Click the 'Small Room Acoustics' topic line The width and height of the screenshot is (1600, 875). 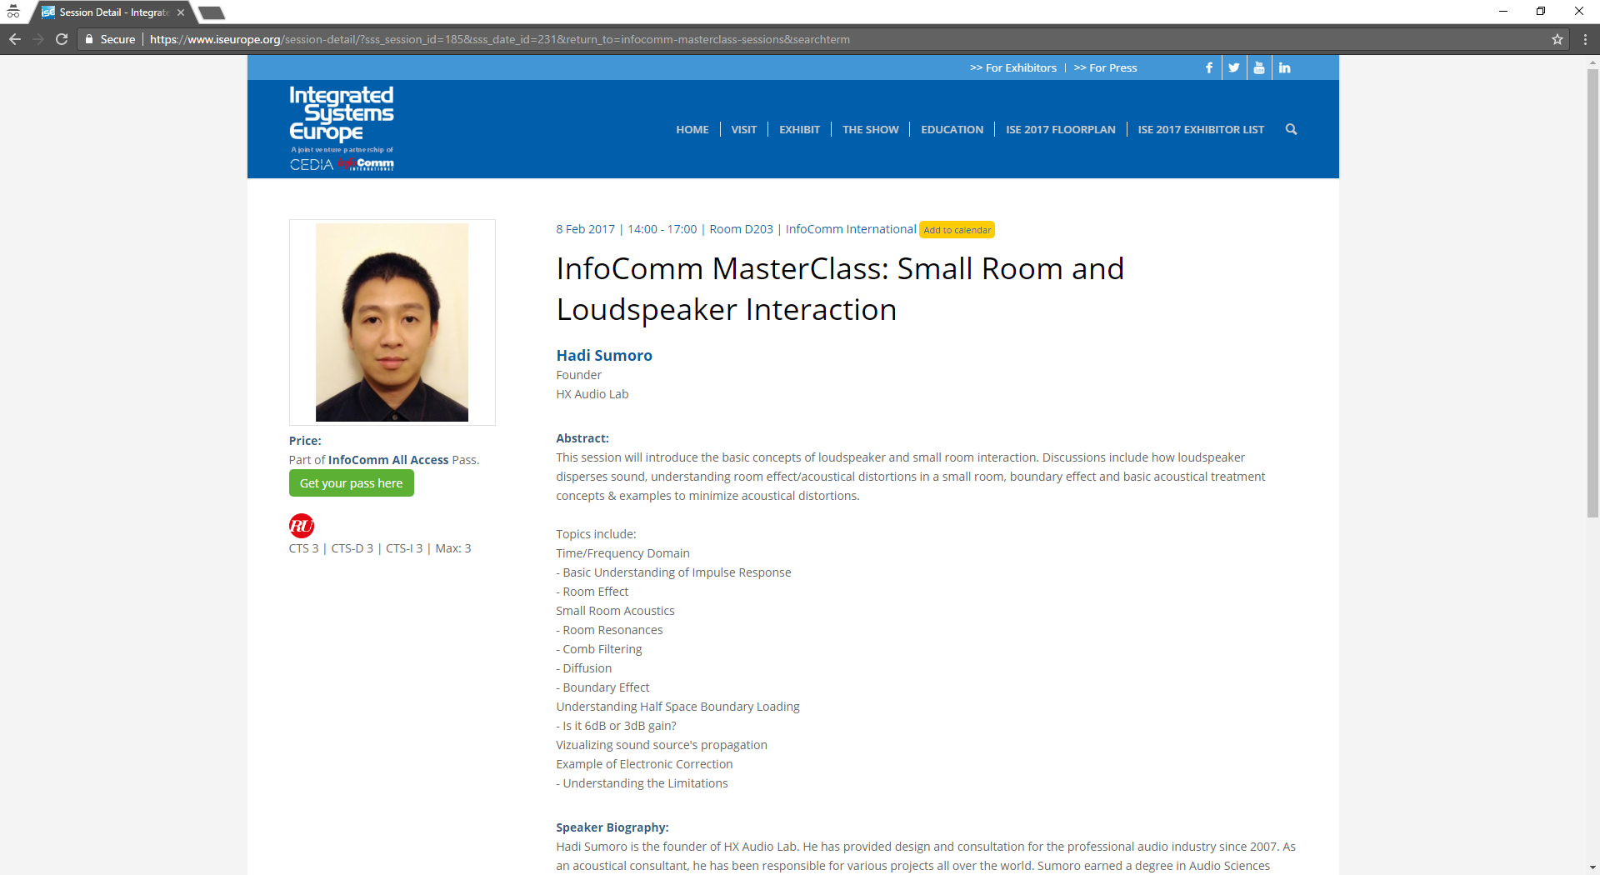click(x=616, y=611)
